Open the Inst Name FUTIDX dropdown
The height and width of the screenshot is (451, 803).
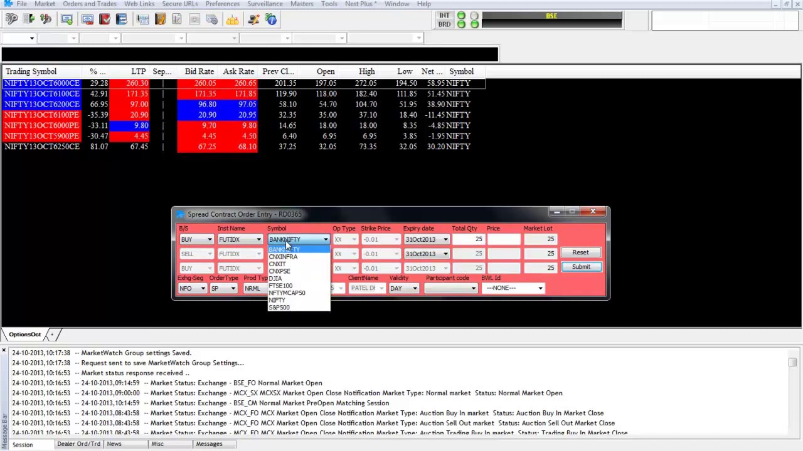[x=240, y=239]
